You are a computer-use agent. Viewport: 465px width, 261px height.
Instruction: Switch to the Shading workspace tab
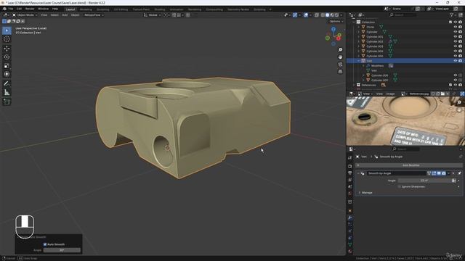[160, 9]
